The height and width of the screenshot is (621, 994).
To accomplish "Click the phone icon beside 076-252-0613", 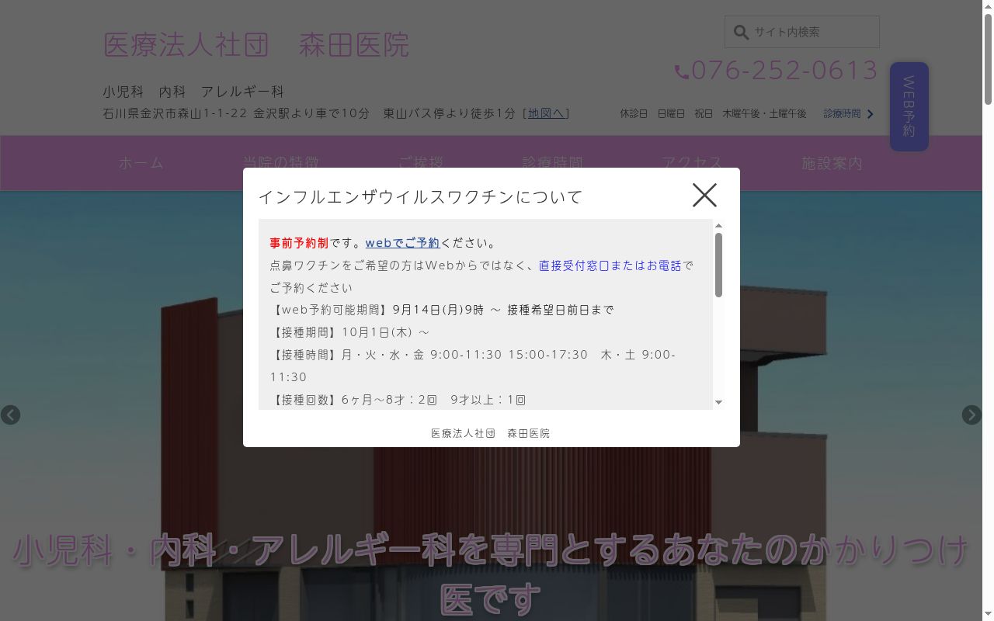I will click(682, 72).
